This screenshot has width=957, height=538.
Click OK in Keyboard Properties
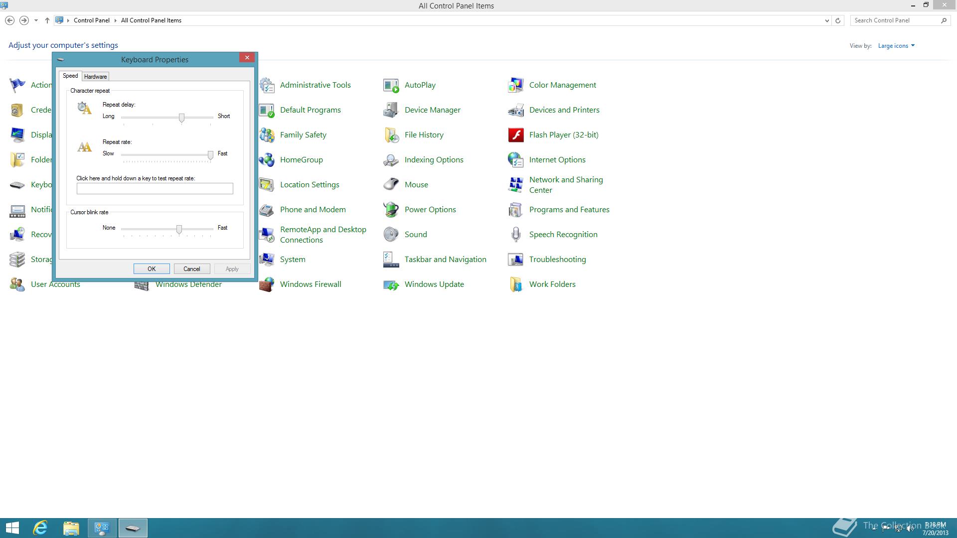click(x=152, y=269)
